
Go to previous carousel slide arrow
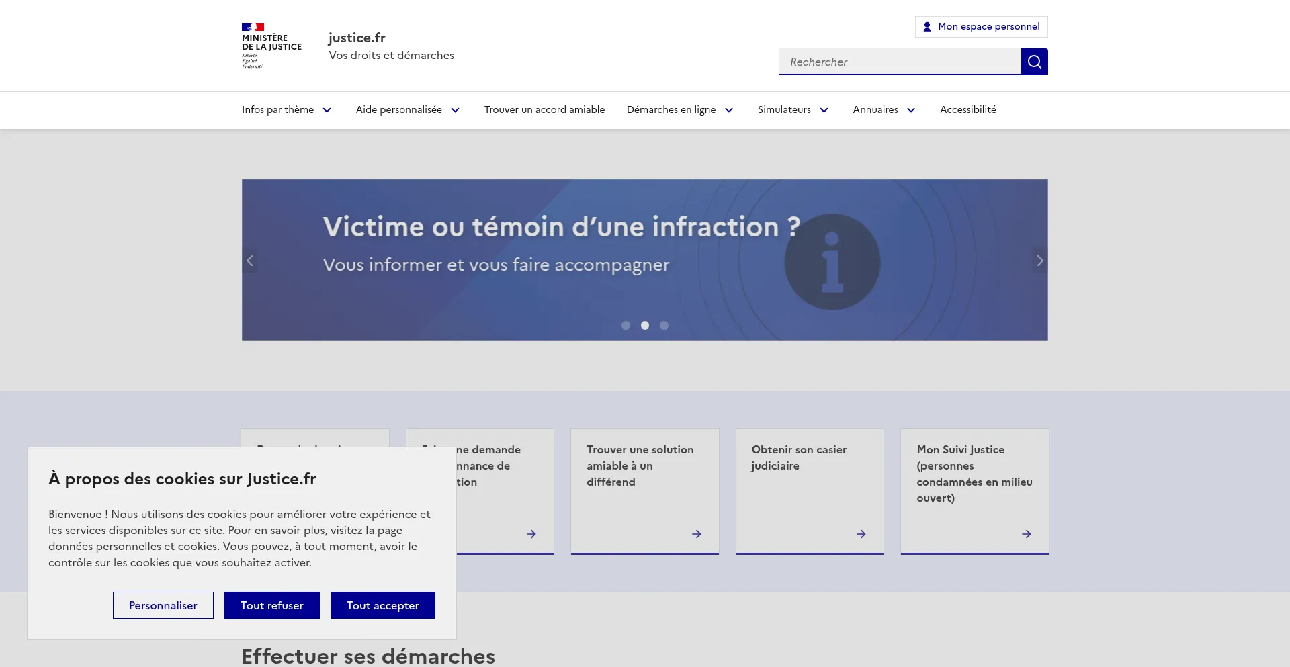click(x=250, y=261)
